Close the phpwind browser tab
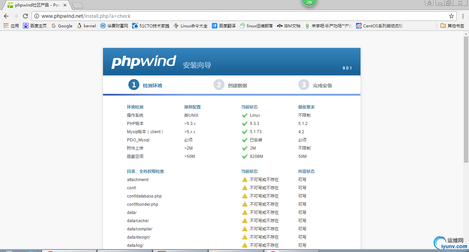The image size is (469, 252). (x=65, y=5)
